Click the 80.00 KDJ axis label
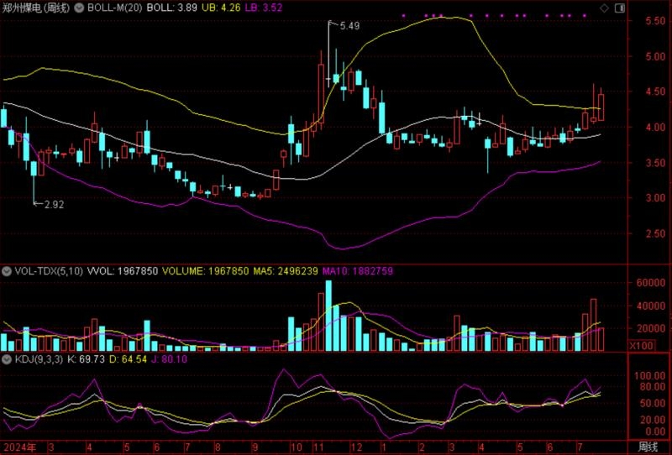Viewport: 672px width, 455px height. coord(653,386)
